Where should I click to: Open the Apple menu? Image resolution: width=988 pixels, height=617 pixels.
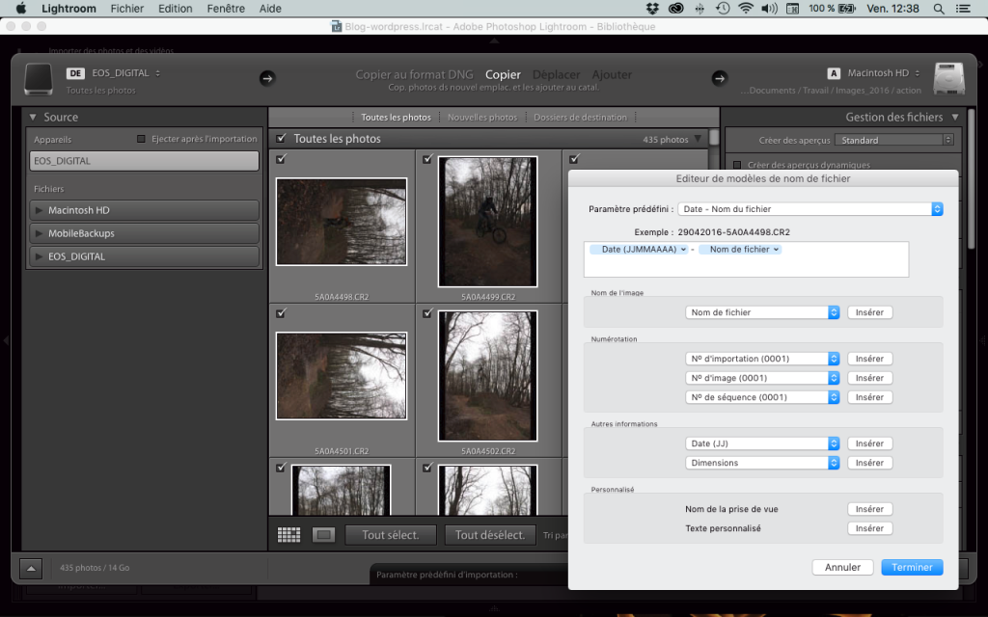(21, 8)
